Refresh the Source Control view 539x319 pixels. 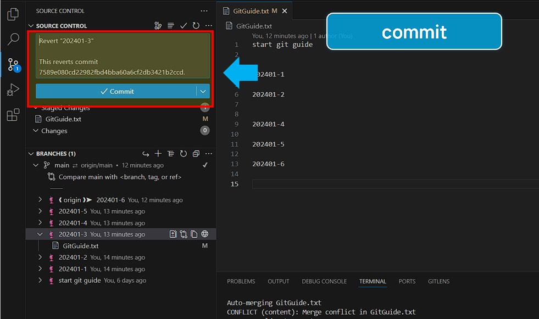click(196, 25)
